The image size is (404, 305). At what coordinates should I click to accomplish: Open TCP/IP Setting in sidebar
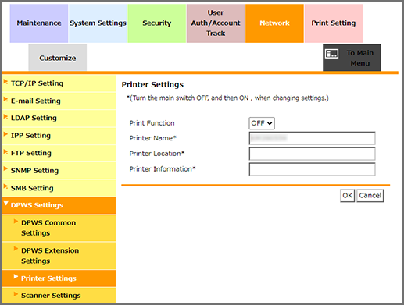click(x=59, y=83)
